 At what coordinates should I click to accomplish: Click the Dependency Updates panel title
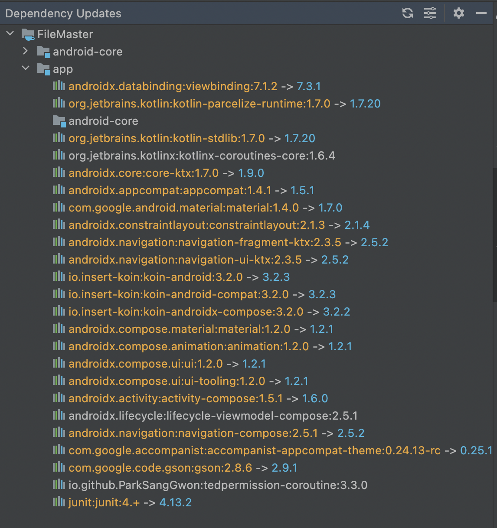(63, 13)
